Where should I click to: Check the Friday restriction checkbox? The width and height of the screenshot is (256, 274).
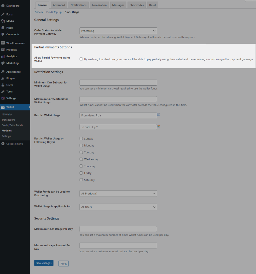click(81, 173)
